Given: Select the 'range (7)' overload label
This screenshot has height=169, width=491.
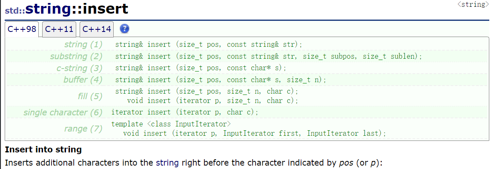Looking at the screenshot, I should point(83,129).
